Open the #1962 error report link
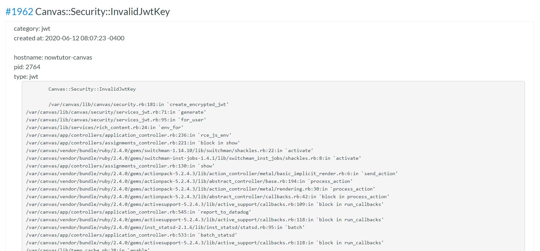The height and width of the screenshot is (251, 540). [x=19, y=12]
